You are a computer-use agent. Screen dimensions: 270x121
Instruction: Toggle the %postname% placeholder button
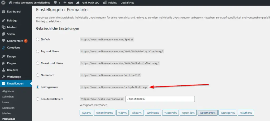point(208,113)
